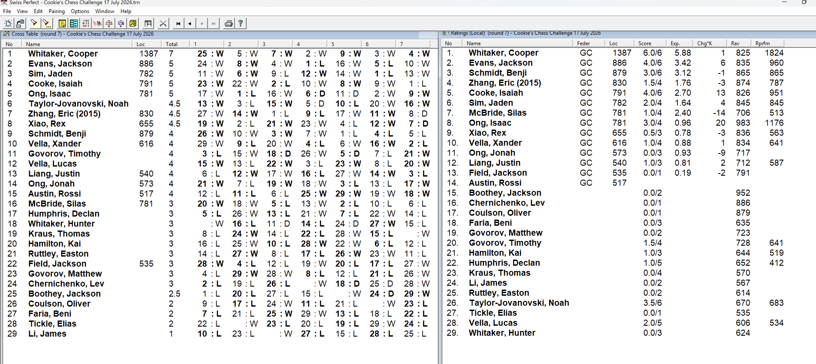Click Cooke, Isaiah's 13 Chg*K value

721,93
